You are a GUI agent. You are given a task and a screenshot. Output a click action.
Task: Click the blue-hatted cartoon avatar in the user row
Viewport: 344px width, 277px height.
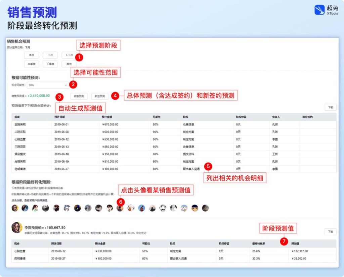pos(184,209)
